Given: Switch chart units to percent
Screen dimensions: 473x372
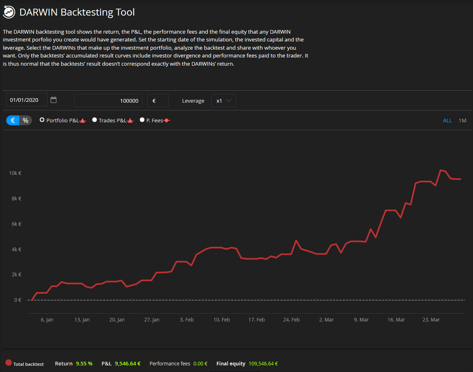Looking at the screenshot, I should (x=26, y=121).
